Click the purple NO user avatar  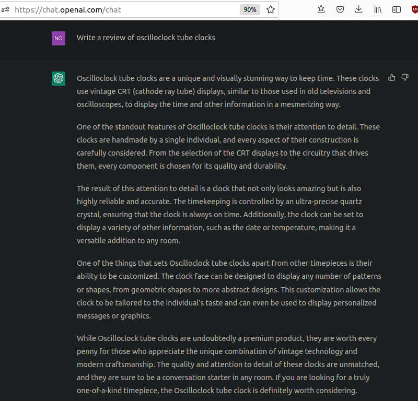[59, 38]
